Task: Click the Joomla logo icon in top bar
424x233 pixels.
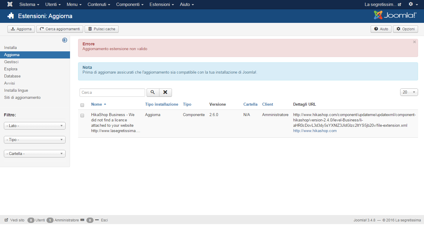Action: (x=10, y=4)
